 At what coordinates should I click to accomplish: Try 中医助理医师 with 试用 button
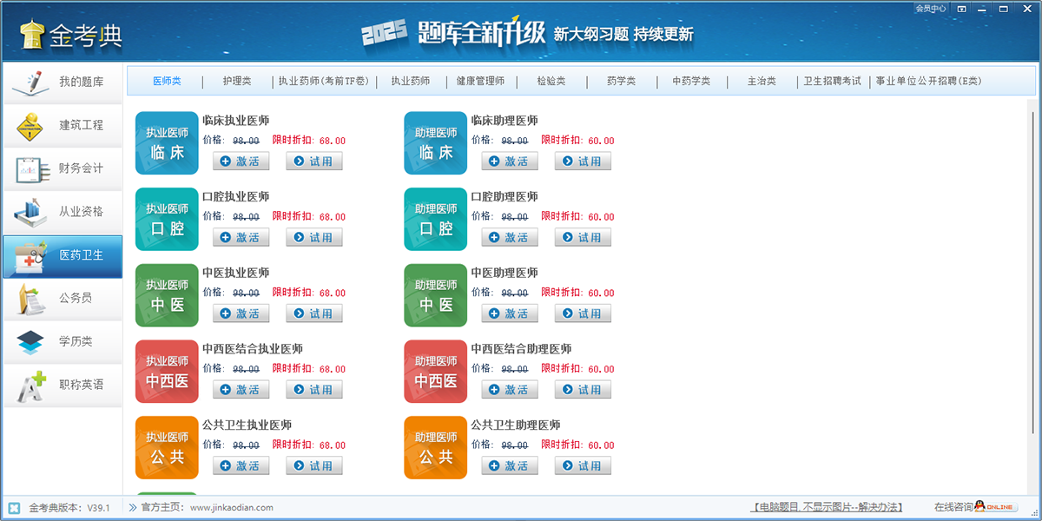(584, 313)
